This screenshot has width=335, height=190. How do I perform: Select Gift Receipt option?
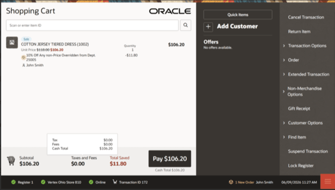point(299,109)
